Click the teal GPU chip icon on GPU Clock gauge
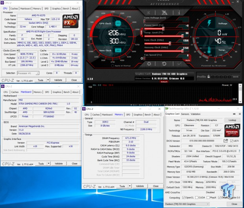 coord(118,23)
